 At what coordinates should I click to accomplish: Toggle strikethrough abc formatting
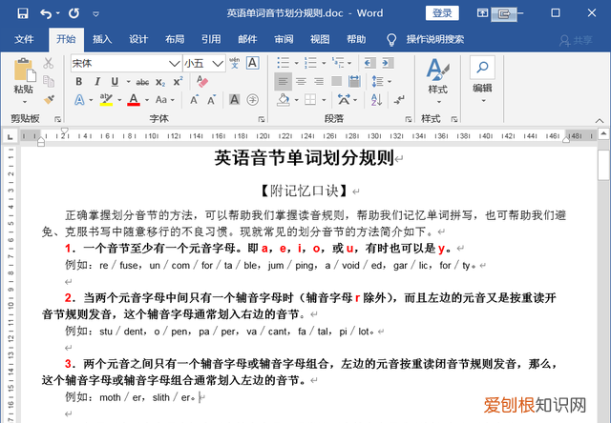pyautogui.click(x=142, y=82)
